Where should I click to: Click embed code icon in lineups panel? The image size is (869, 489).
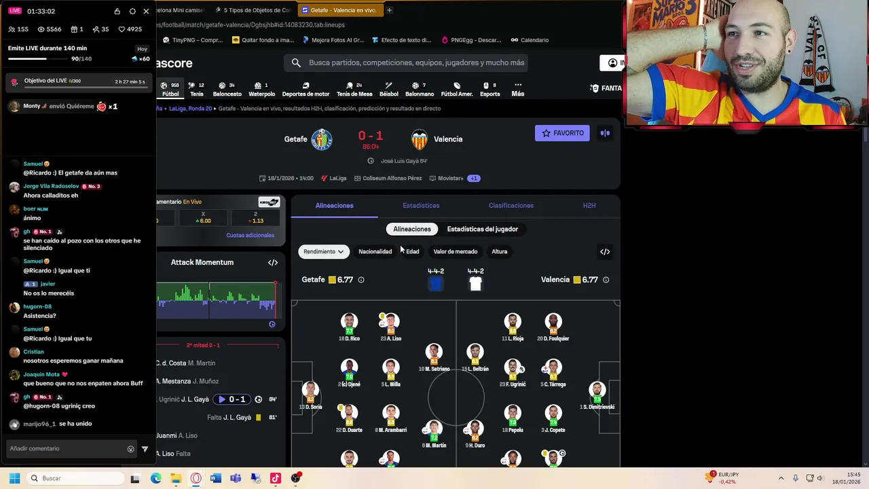605,252
